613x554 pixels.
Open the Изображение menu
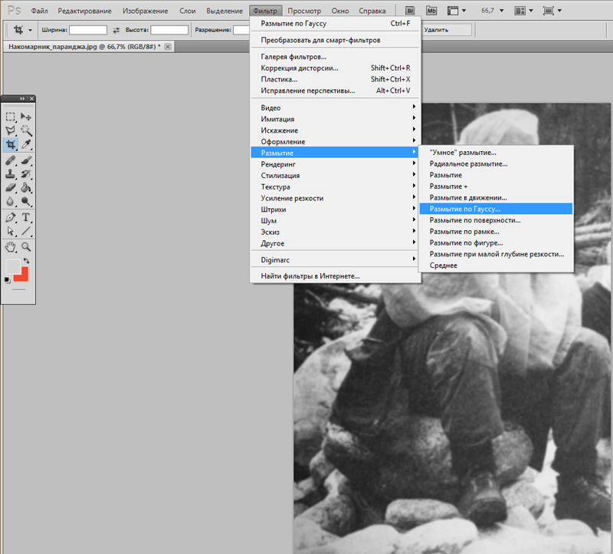(x=145, y=11)
